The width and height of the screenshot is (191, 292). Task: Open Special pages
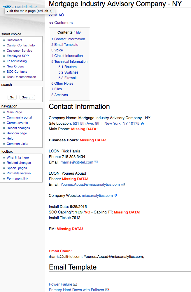coord(17,168)
